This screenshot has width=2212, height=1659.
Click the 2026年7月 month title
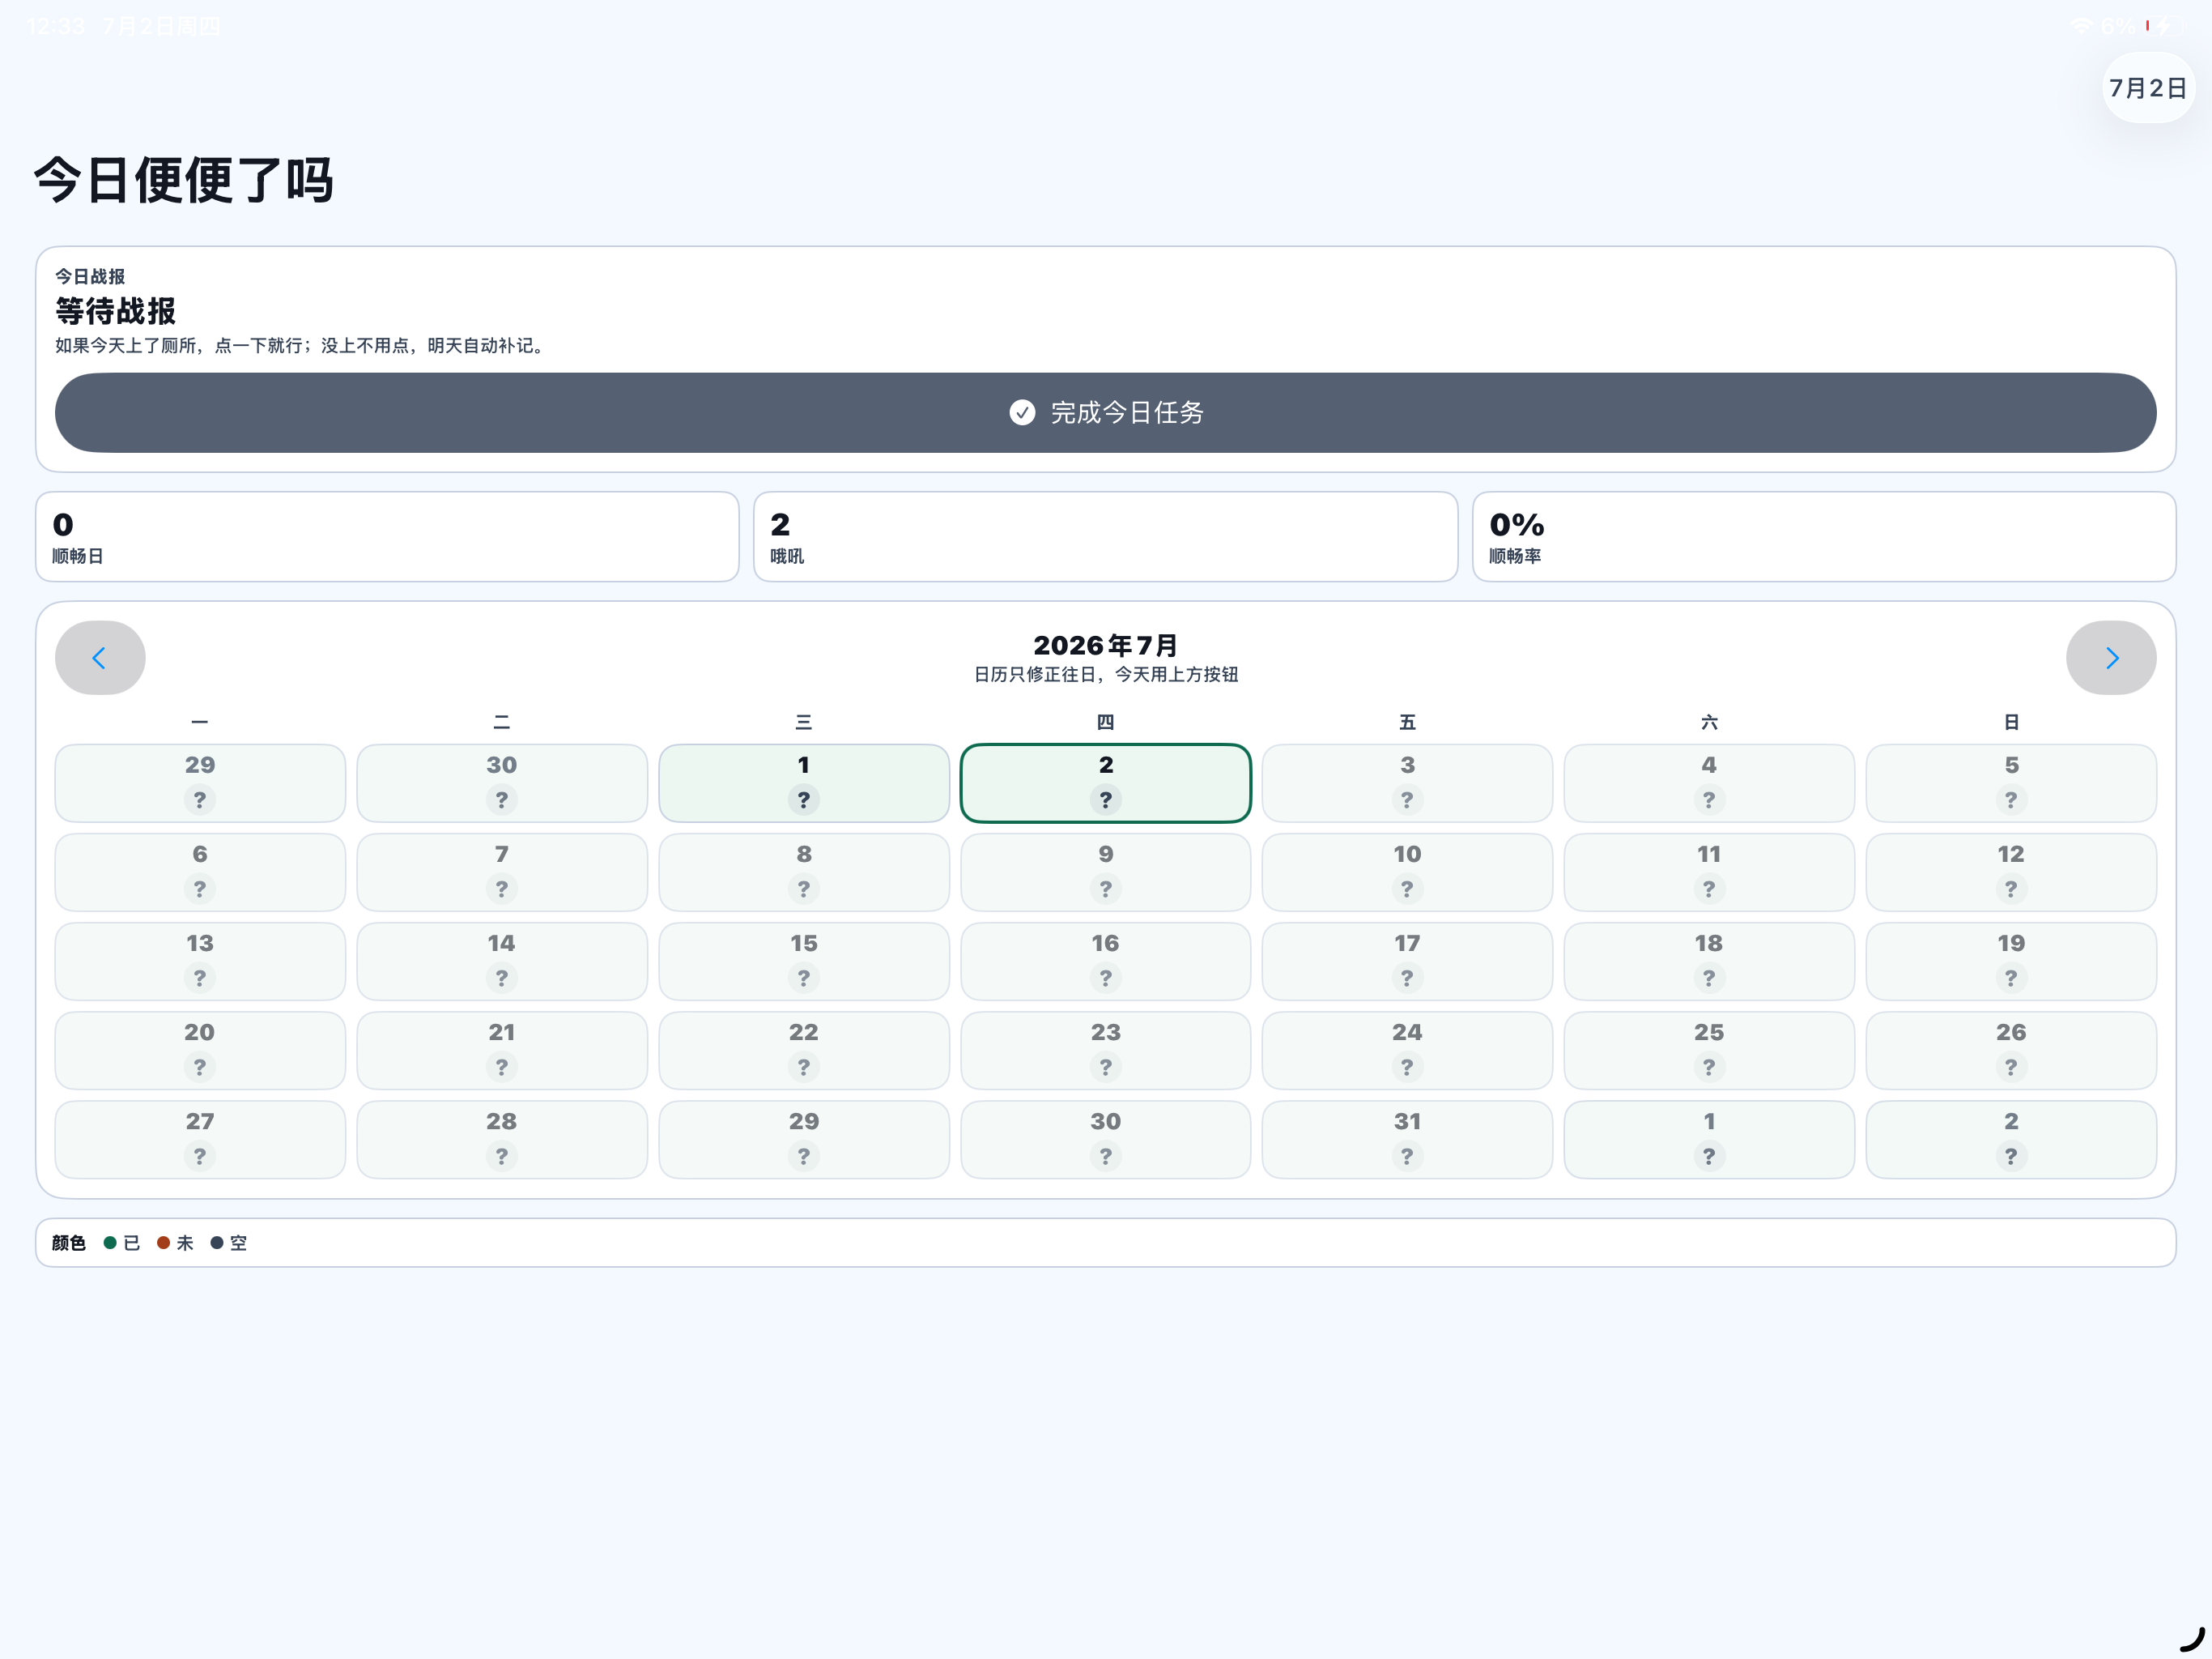1106,646
